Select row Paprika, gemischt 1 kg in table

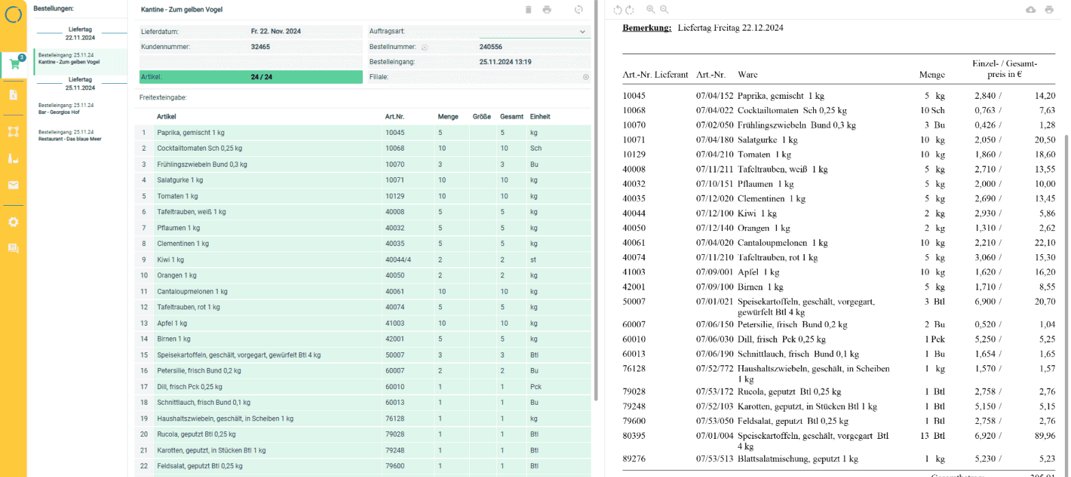[x=362, y=133]
